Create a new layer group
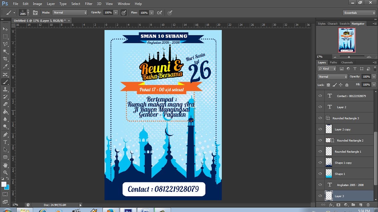This screenshot has width=378, height=212. (x=353, y=205)
